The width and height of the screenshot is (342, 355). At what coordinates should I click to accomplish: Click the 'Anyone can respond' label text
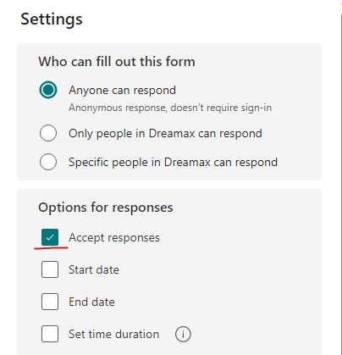coord(122,91)
